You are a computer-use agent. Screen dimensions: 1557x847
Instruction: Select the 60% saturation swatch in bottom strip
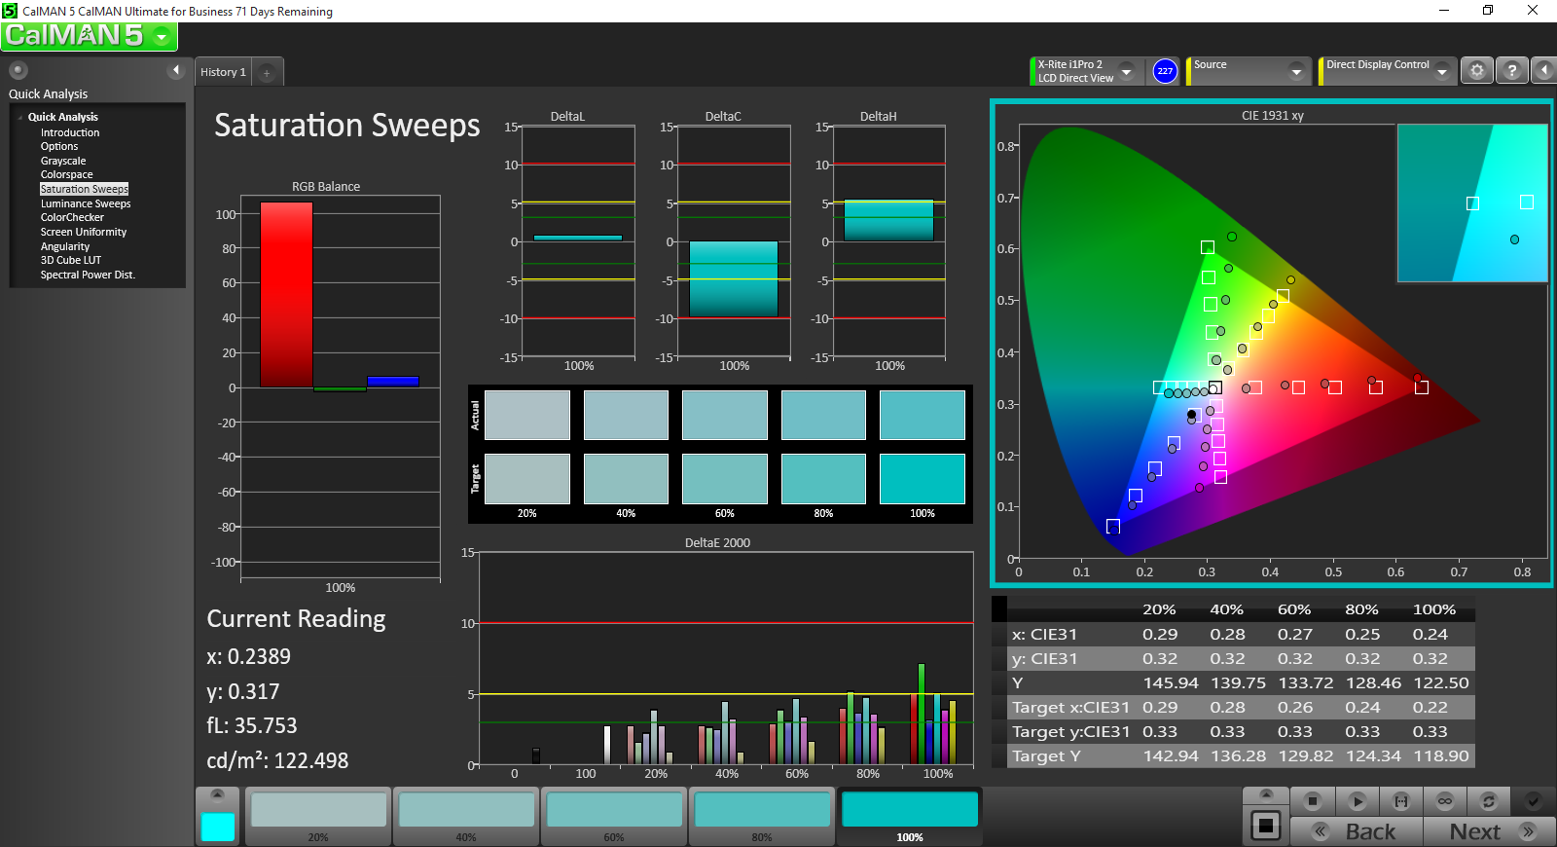[614, 816]
